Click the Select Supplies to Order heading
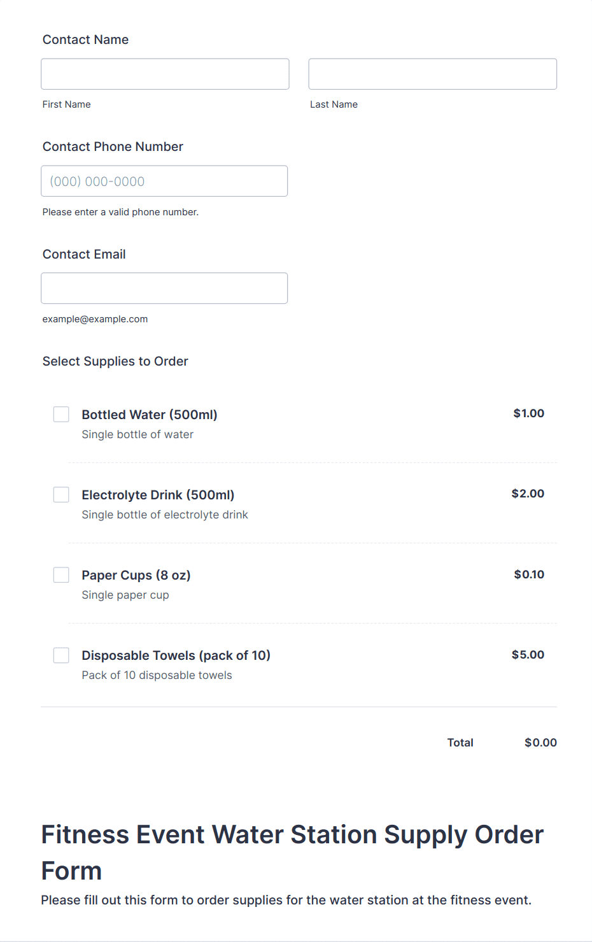 point(115,361)
